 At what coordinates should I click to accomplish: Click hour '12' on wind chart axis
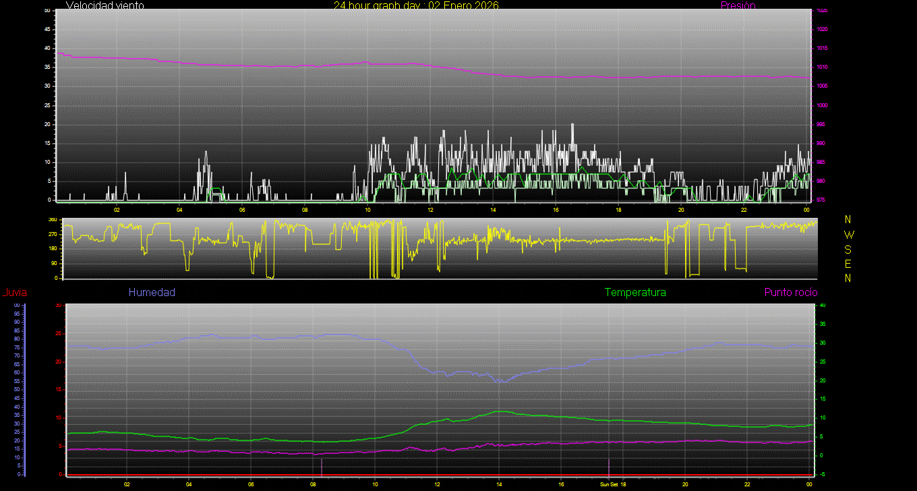coord(430,210)
